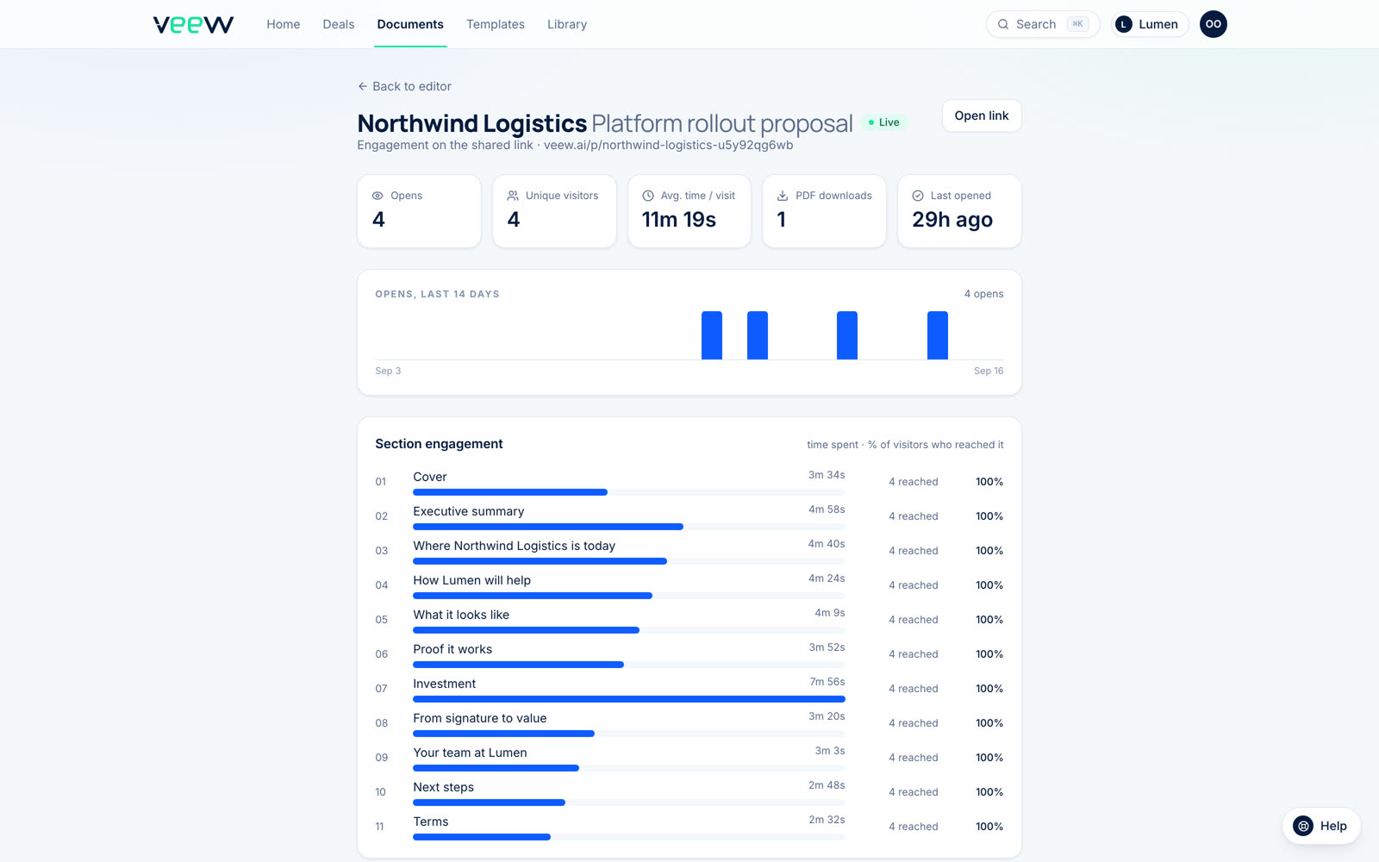Switch to the Templates tab
Viewport: 1379px width, 862px height.
click(x=496, y=24)
